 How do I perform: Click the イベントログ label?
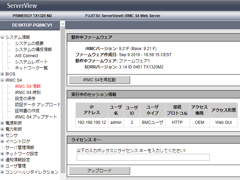coord(18,141)
